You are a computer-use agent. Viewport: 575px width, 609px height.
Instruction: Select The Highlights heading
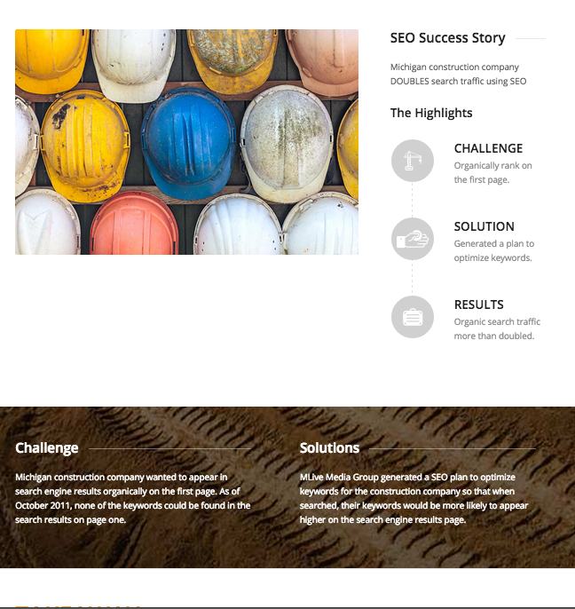coord(431,113)
